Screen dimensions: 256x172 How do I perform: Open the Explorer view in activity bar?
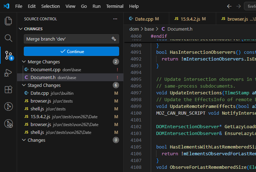[x=8, y=21]
